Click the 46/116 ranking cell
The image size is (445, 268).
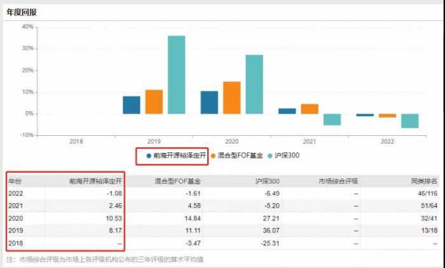coord(427,194)
